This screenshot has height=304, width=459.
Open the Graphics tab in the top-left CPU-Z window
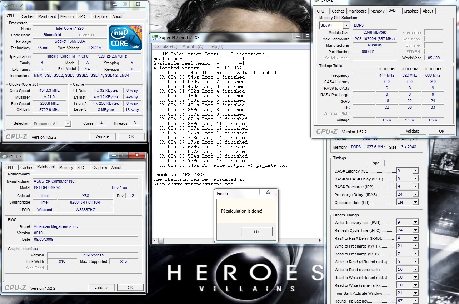coord(101,16)
